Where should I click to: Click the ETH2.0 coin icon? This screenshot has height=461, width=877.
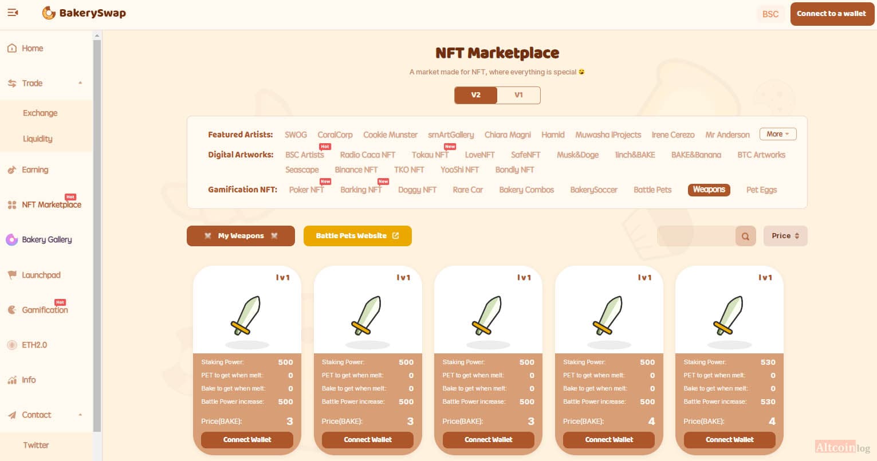(x=11, y=345)
